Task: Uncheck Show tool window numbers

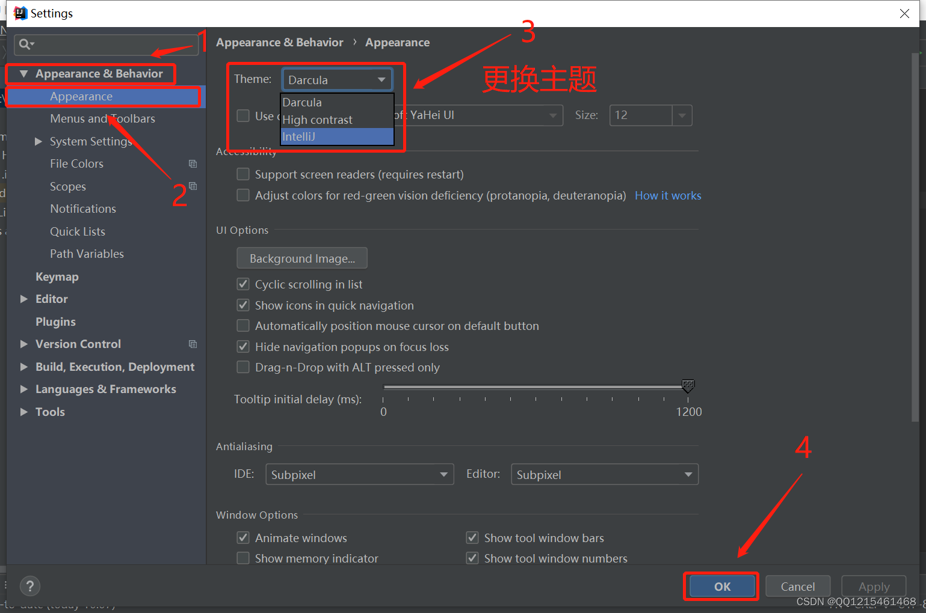Action: tap(472, 558)
